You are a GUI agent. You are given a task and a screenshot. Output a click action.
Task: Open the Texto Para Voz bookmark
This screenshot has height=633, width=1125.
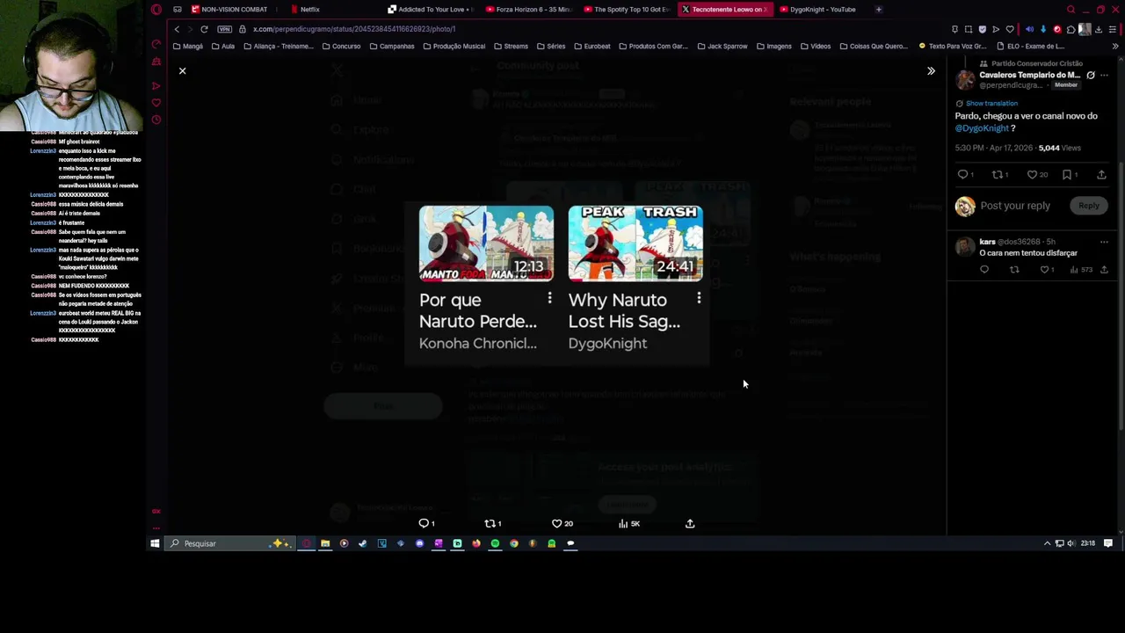click(x=952, y=46)
